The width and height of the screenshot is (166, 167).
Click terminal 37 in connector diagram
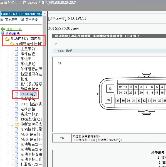coord(118,101)
